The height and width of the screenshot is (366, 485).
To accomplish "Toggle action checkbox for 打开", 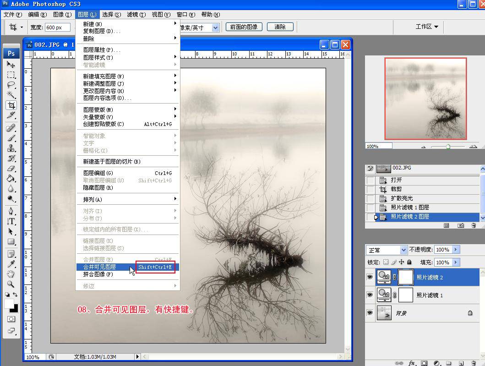I will [370, 180].
